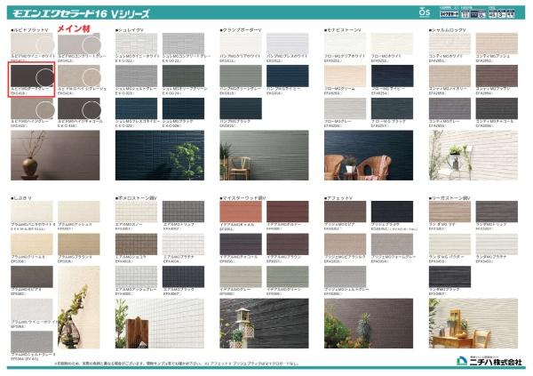Screen dimensions: 533x376
Task: Open the マイスターウッド調V lantern photo
Action: click(264, 324)
